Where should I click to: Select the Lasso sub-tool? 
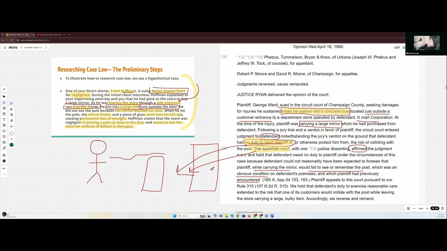[12, 126]
